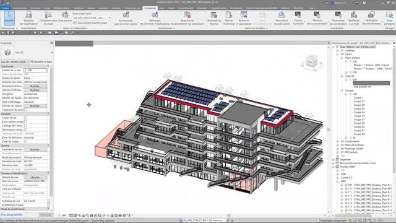Click Modifier button for Remplacements visibilité
This screenshot has width=396, height=223.
click(35, 86)
